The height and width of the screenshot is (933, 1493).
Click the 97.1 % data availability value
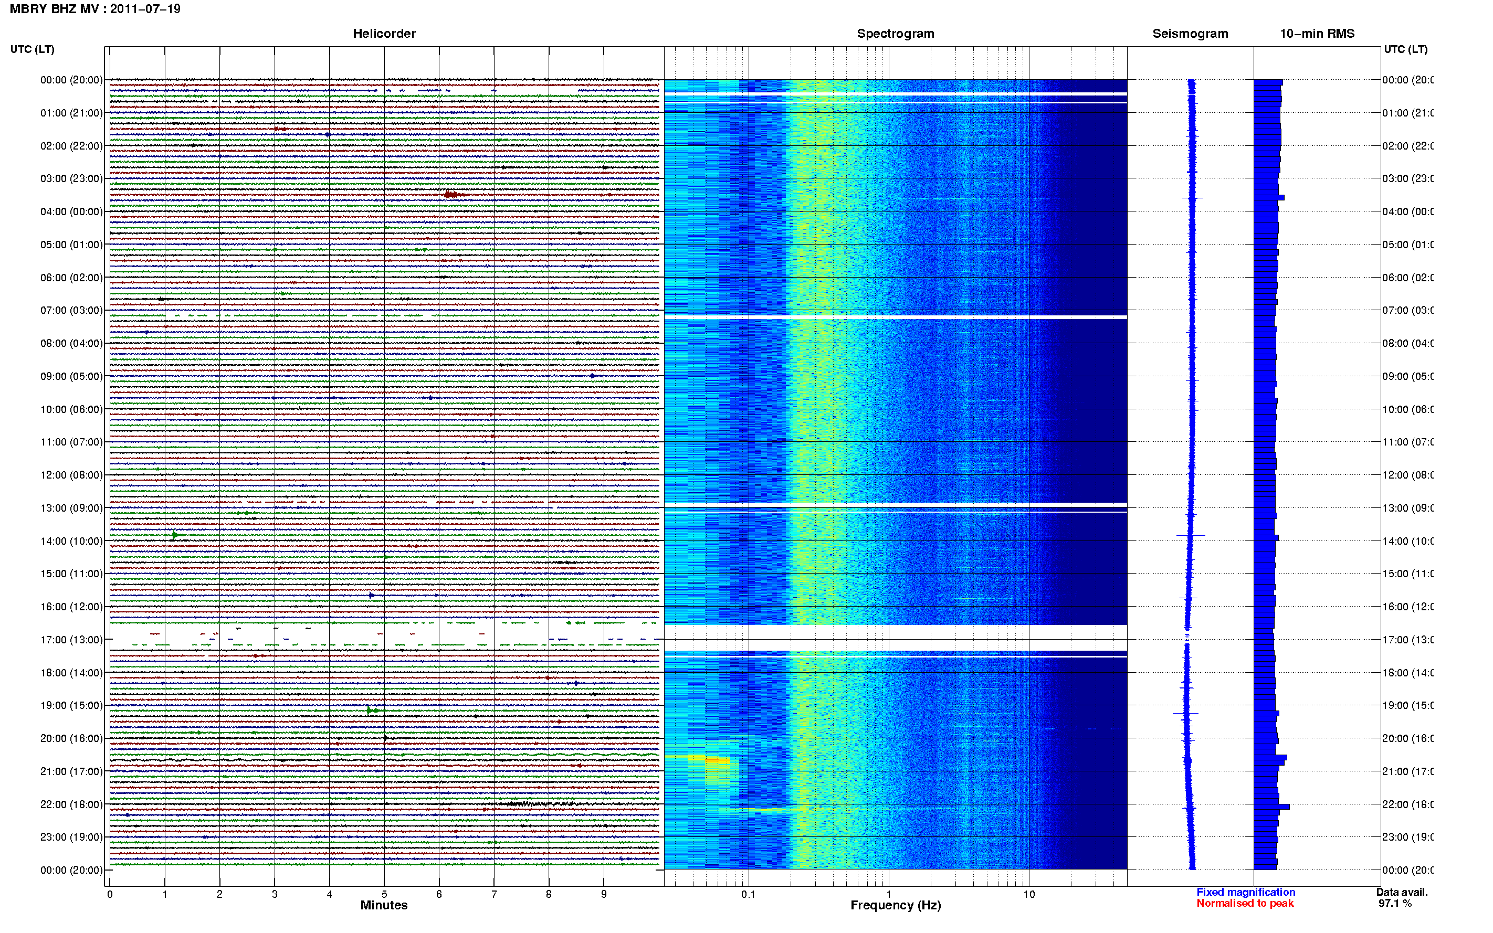click(1395, 904)
